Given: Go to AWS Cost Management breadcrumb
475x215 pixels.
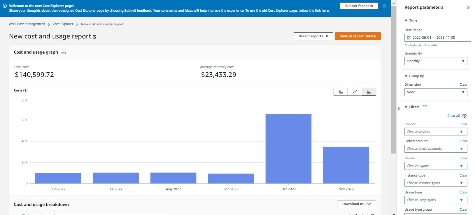Looking at the screenshot, I should tap(27, 24).
